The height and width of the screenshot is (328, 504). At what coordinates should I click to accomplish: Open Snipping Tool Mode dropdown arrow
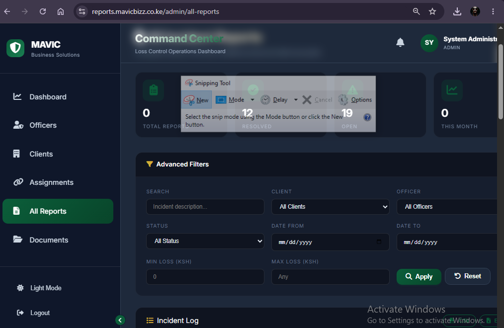(252, 100)
